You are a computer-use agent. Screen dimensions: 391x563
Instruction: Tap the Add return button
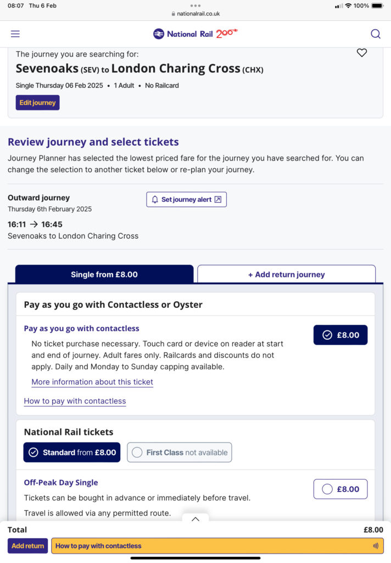pyautogui.click(x=27, y=545)
